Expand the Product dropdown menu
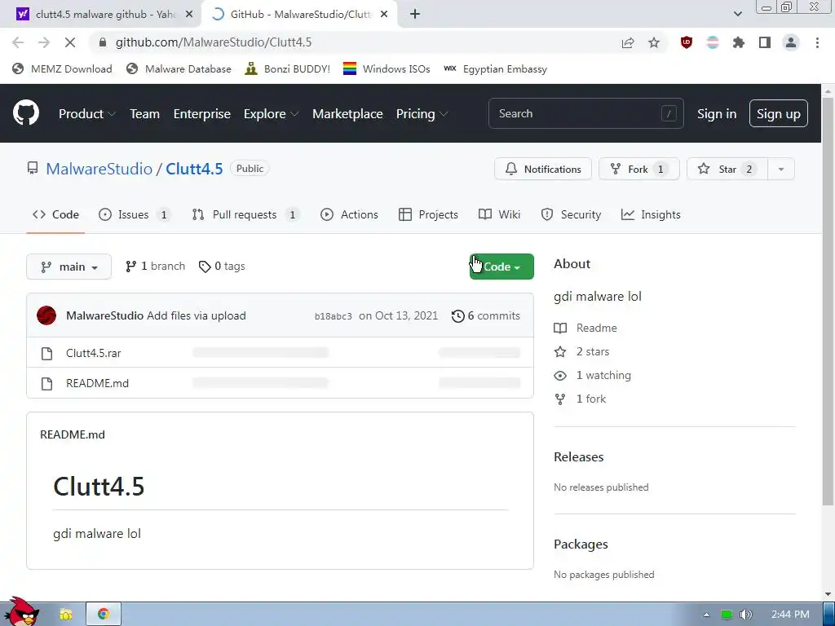The image size is (835, 626). point(87,114)
